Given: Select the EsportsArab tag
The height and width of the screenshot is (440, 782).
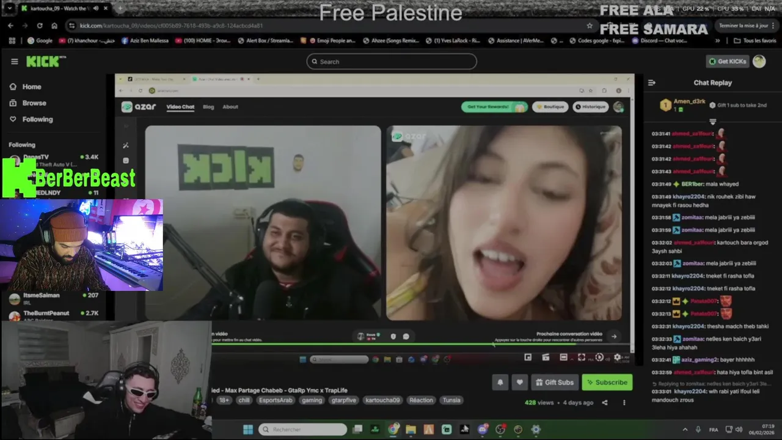Looking at the screenshot, I should (x=275, y=400).
